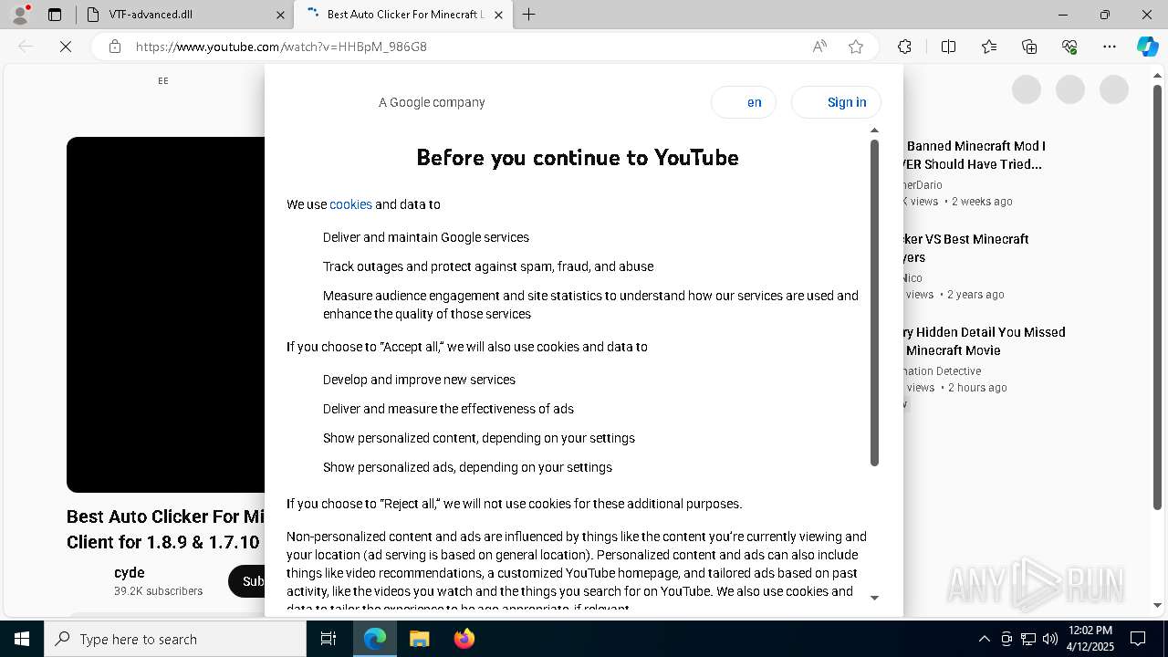Screen dimensions: 1168x657
Task: Open Microsoft Edge from the taskbar
Action: pos(375,639)
